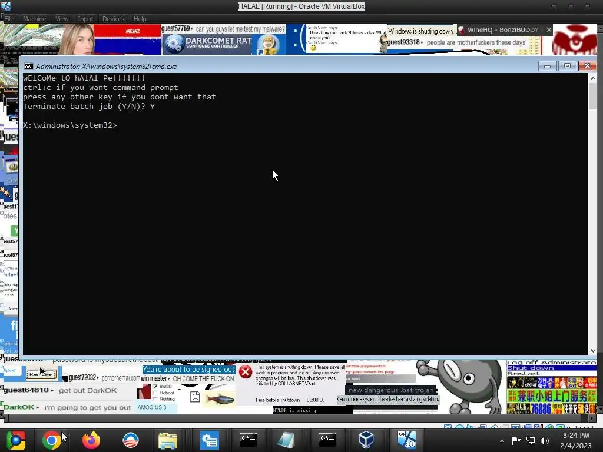
Task: Click the VirtualBox icon in the title bar
Action: coord(6,6)
